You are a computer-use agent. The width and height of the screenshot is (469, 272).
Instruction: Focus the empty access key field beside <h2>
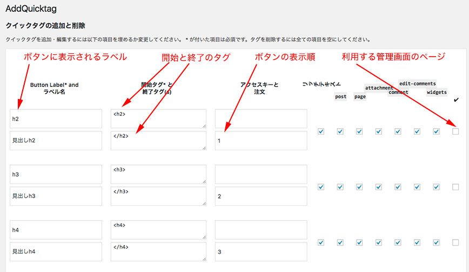(261, 118)
